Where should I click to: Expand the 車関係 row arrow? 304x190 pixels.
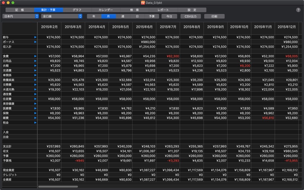[x=35, y=75]
